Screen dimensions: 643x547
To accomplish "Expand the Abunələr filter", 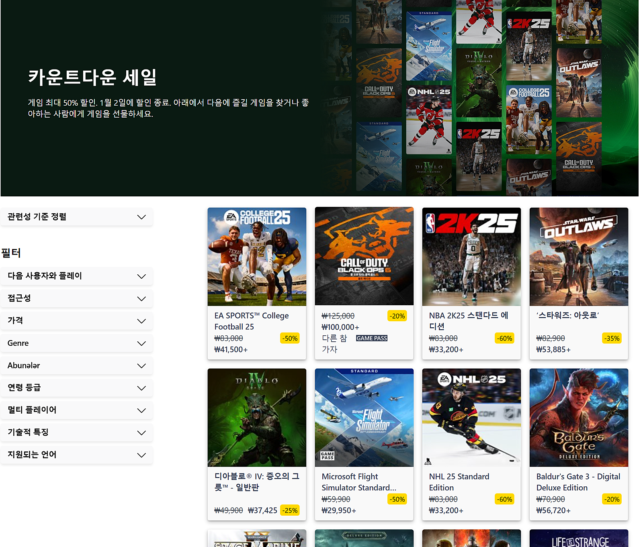I will coord(76,365).
